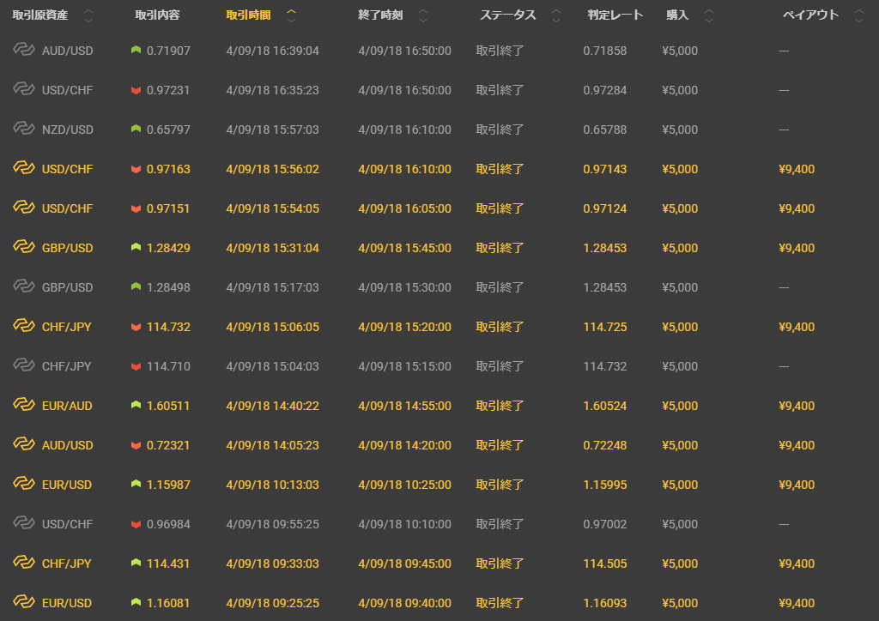
Task: Click the yellow icon of CHF/JPY 09:33:03 trade
Action: (24, 562)
